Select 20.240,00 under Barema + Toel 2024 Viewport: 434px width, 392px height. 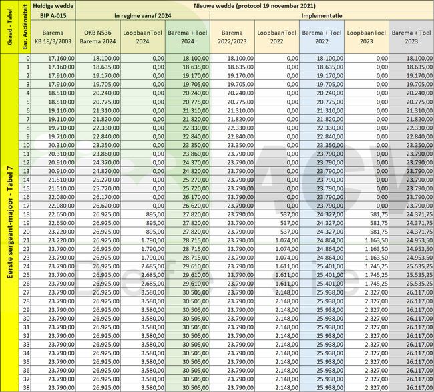(188, 93)
